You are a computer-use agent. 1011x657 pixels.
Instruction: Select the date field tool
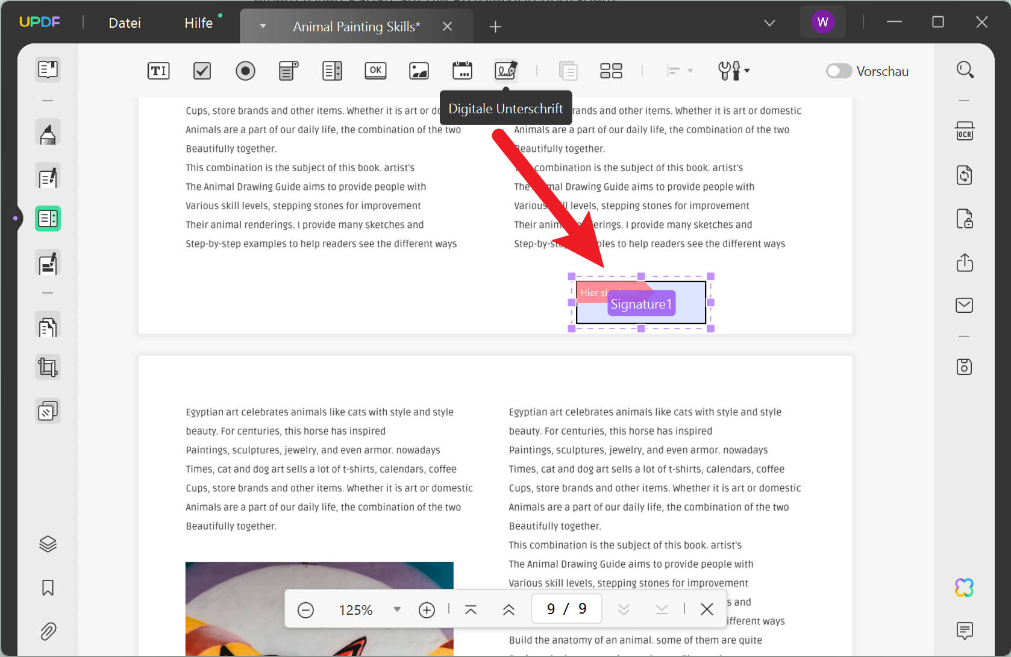tap(462, 71)
